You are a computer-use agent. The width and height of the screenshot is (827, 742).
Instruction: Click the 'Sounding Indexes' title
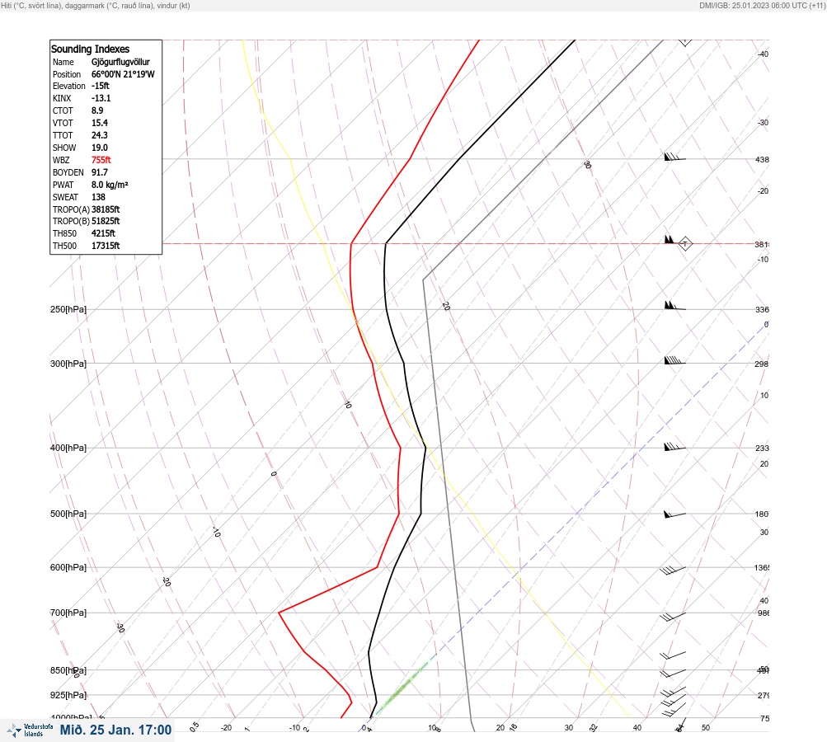click(90, 49)
